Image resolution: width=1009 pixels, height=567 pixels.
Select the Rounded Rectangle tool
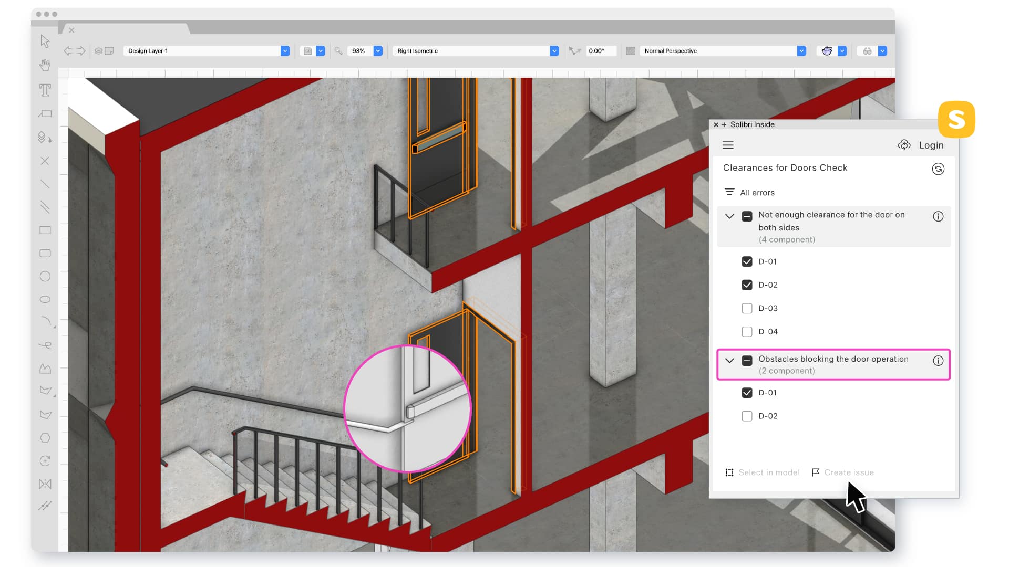pyautogui.click(x=45, y=253)
